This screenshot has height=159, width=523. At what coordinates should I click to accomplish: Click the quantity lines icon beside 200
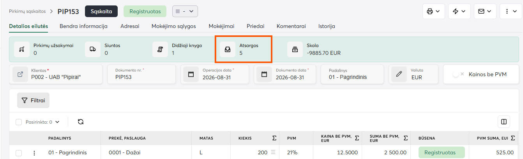tap(273, 152)
